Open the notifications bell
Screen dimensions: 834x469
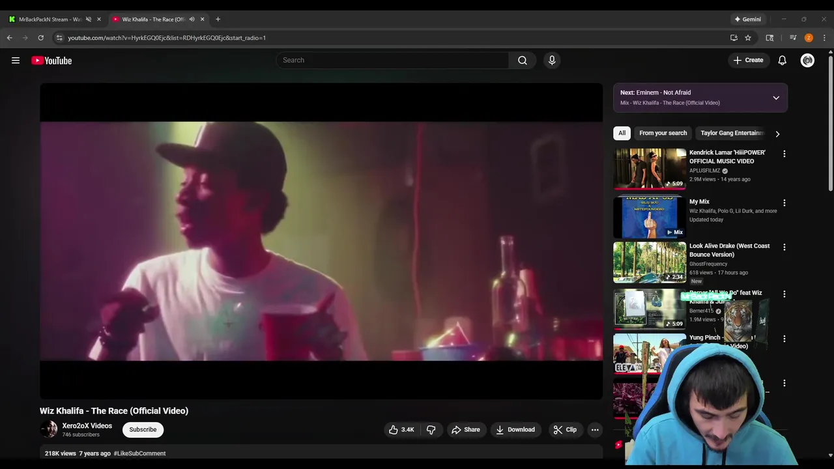point(783,61)
